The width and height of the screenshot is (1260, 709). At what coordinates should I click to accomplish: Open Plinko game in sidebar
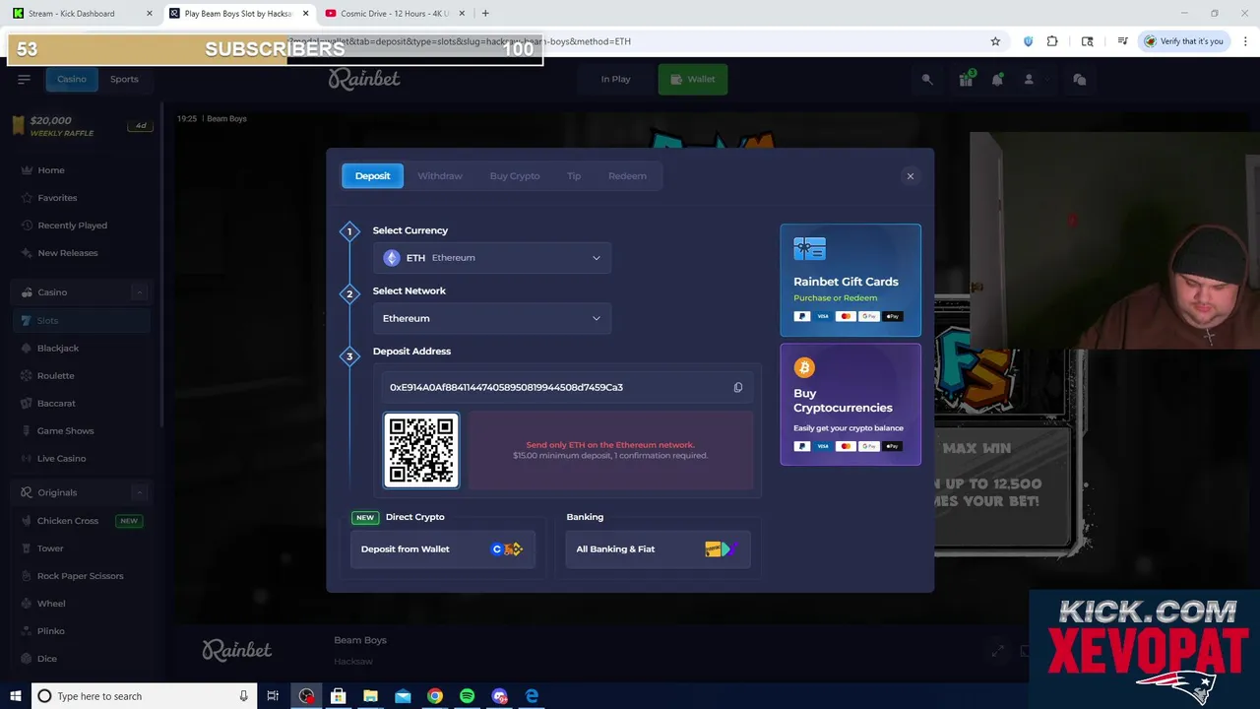point(51,631)
